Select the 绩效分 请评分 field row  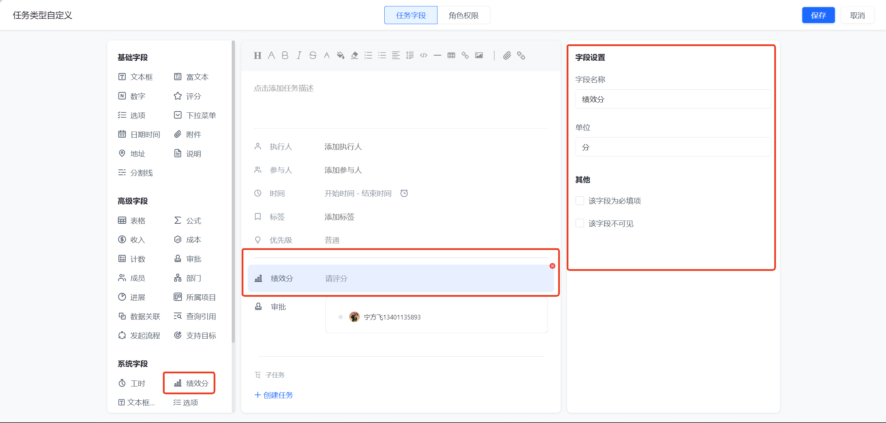point(401,278)
